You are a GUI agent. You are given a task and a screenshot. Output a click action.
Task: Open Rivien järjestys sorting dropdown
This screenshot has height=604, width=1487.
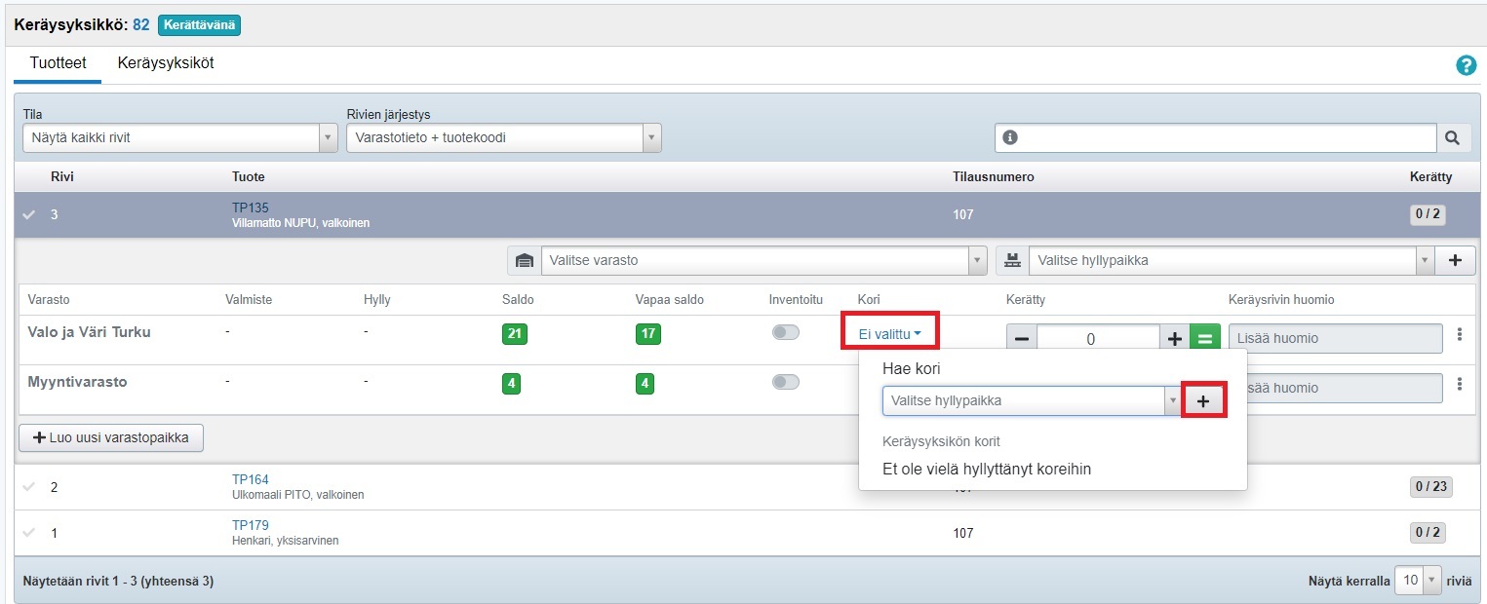coord(503,138)
